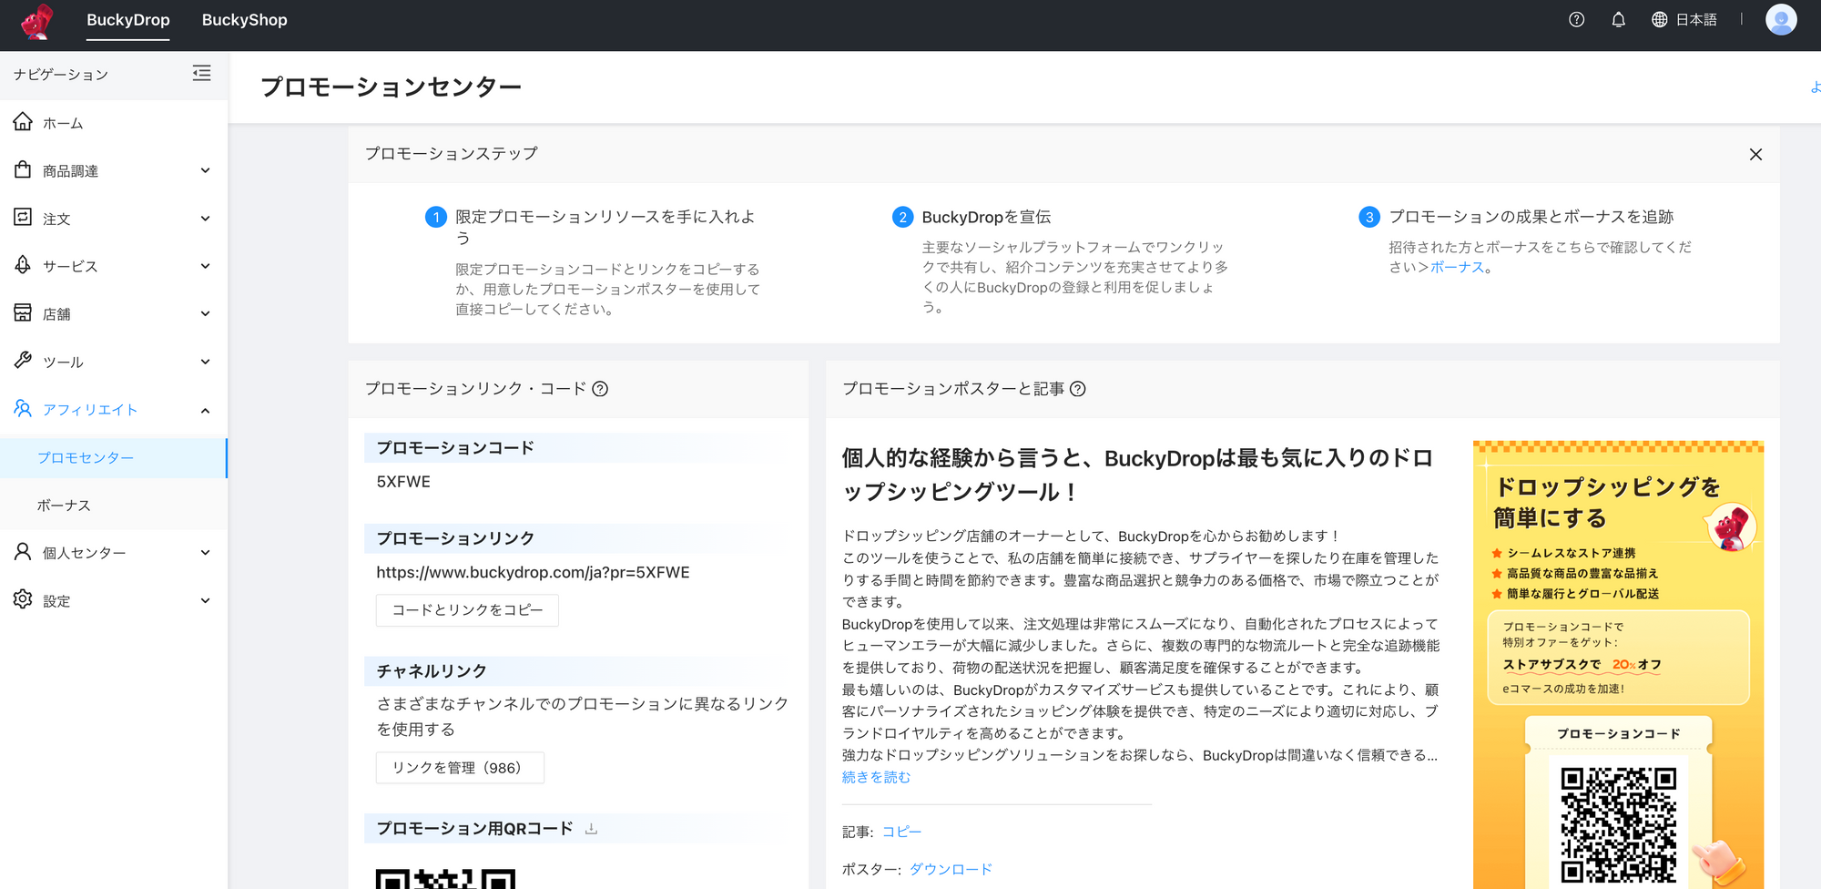Click the 商品調達 shopping bag icon
This screenshot has width=1821, height=889.
23,169
